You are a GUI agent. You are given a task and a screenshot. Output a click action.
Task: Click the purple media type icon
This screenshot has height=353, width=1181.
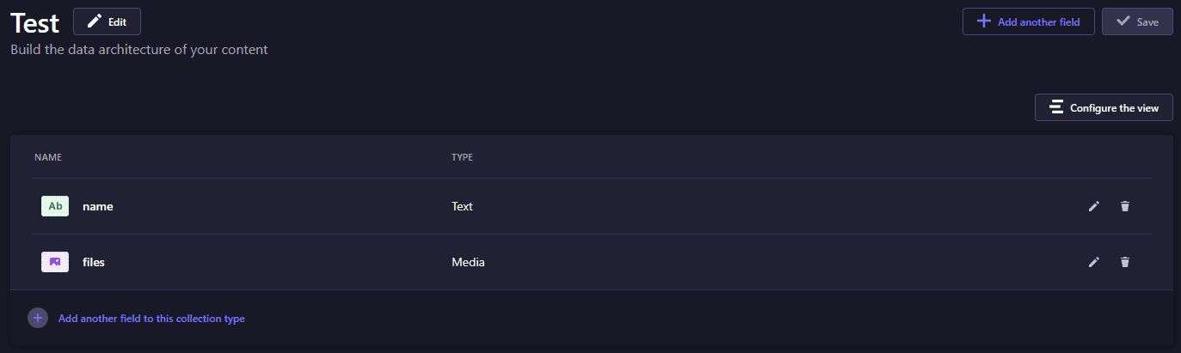point(55,262)
